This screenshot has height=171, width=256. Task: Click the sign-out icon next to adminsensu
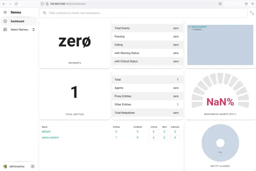pyautogui.click(x=32, y=166)
